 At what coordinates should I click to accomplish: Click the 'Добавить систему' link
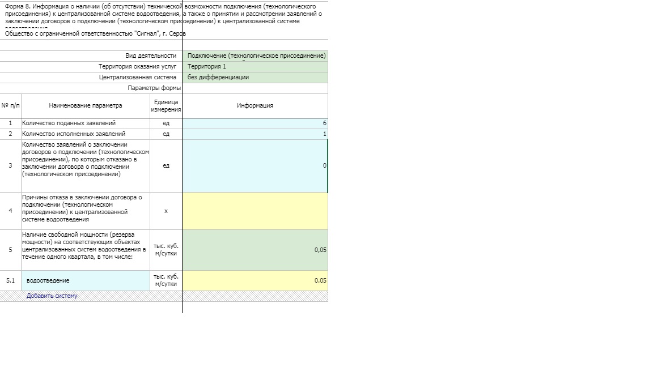pyautogui.click(x=52, y=296)
